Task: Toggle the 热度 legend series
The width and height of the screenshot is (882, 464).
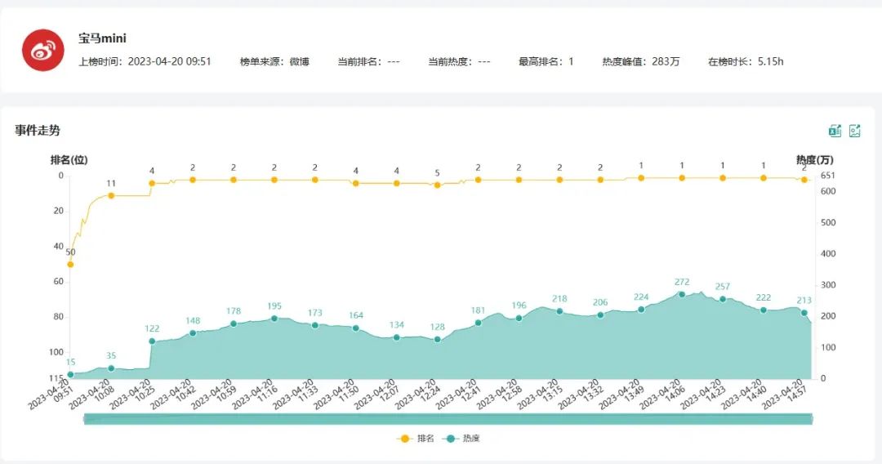Action: (x=461, y=439)
